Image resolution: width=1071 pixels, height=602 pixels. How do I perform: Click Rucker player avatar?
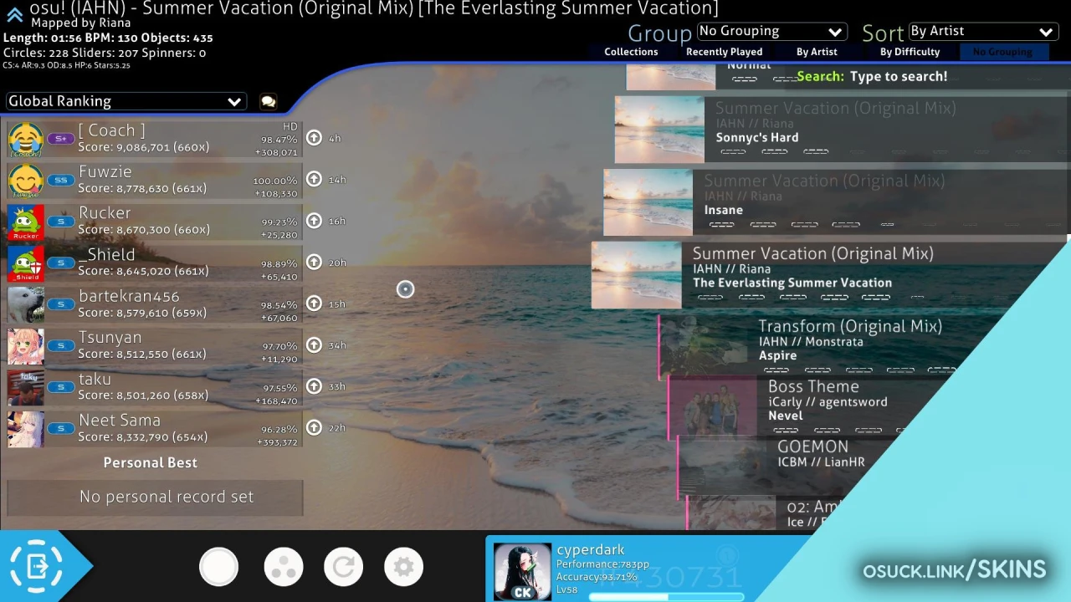(x=26, y=222)
